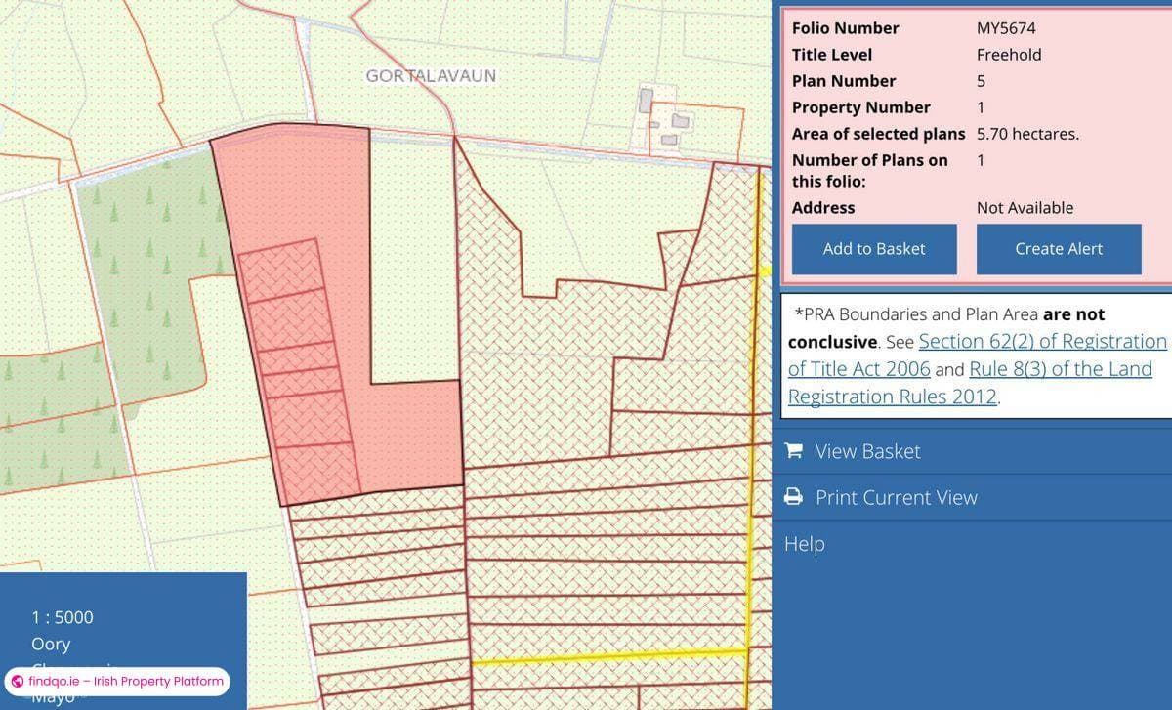Viewport: 1172px width, 710px height.
Task: Open Rule 8(3) Land Registration Rules 2012 link
Action: tap(1060, 369)
